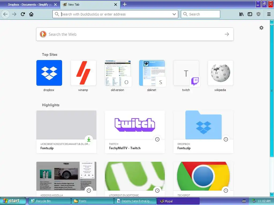Screen dimensions: 274x205
Task: Click the 11:02 AM system clock
Action: 264,201
